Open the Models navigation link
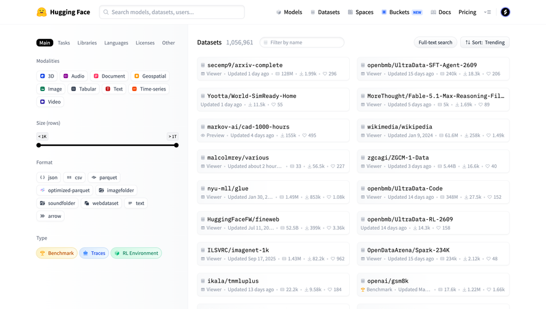The width and height of the screenshot is (546, 309). click(x=289, y=12)
